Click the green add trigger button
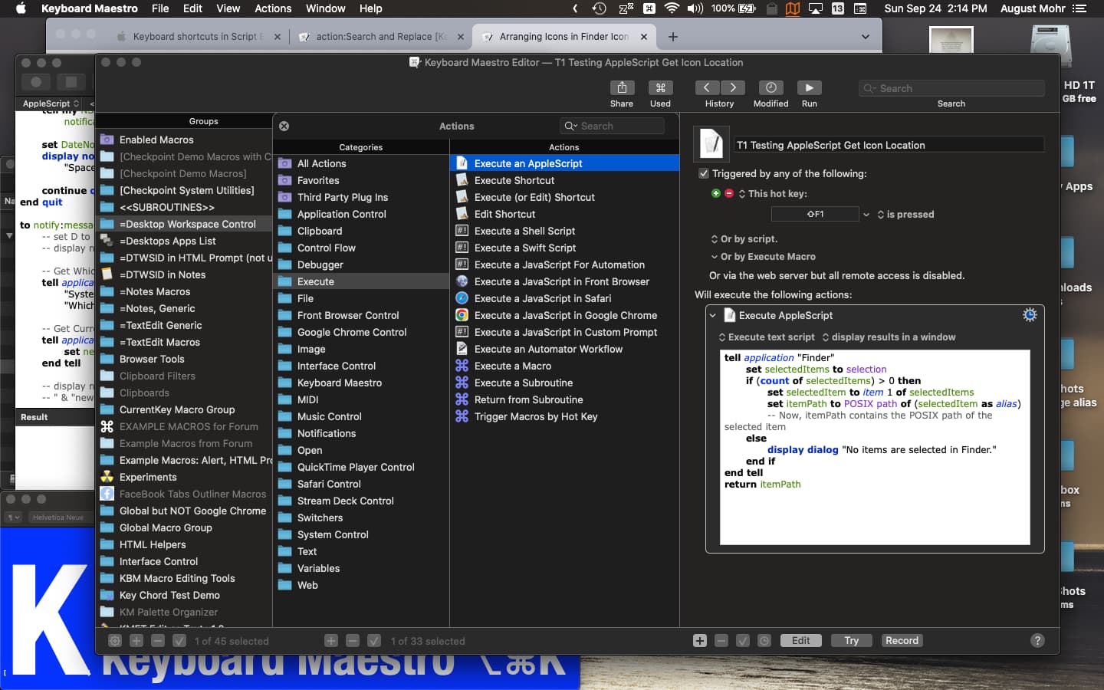The width and height of the screenshot is (1104, 690). point(715,194)
